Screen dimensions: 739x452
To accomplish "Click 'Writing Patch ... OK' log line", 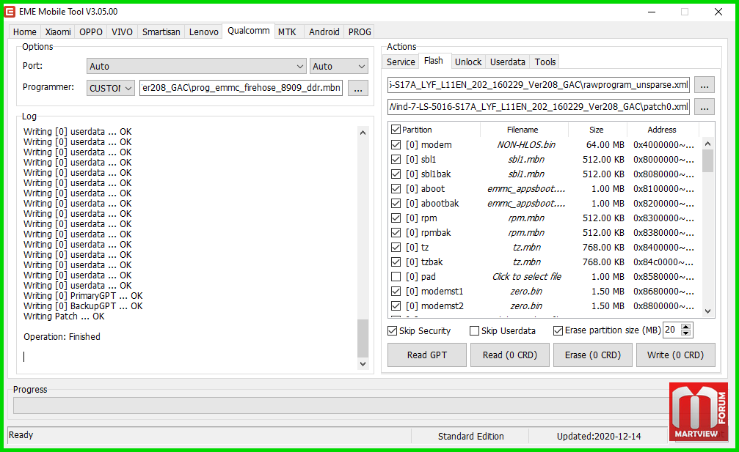I will coord(64,316).
